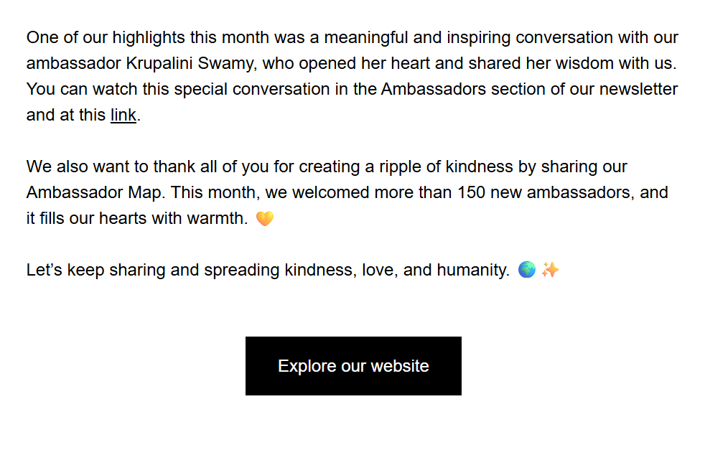The image size is (705, 455).
Task: Click the orange heart emoji
Action: click(265, 219)
